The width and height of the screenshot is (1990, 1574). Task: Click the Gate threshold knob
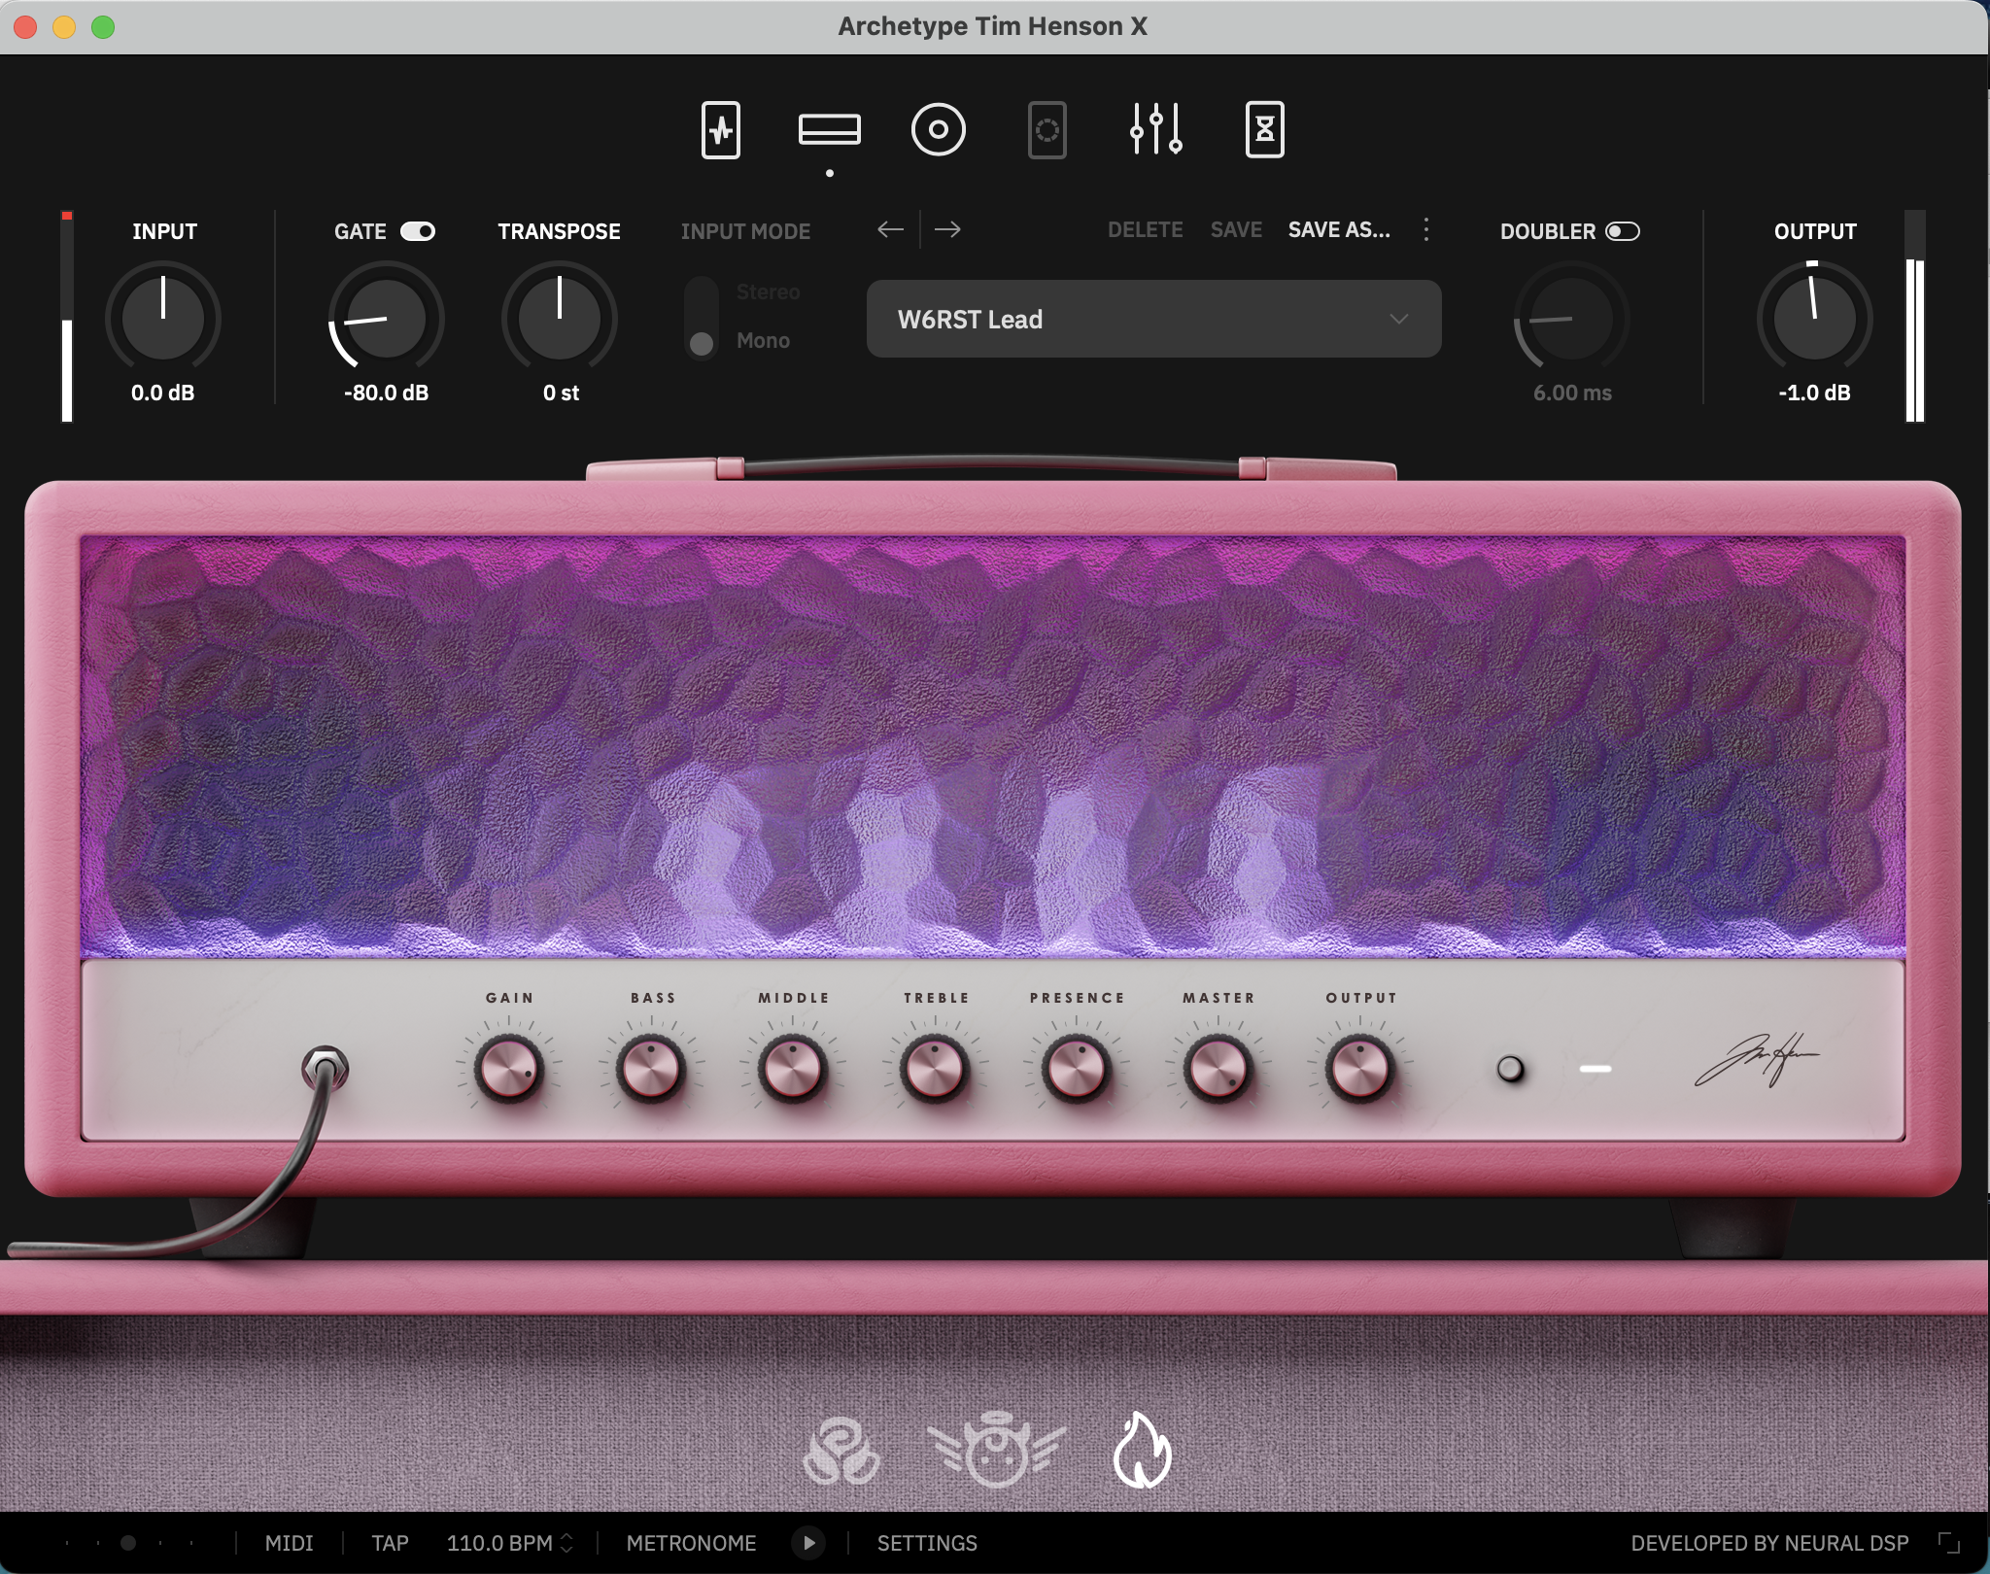386,318
